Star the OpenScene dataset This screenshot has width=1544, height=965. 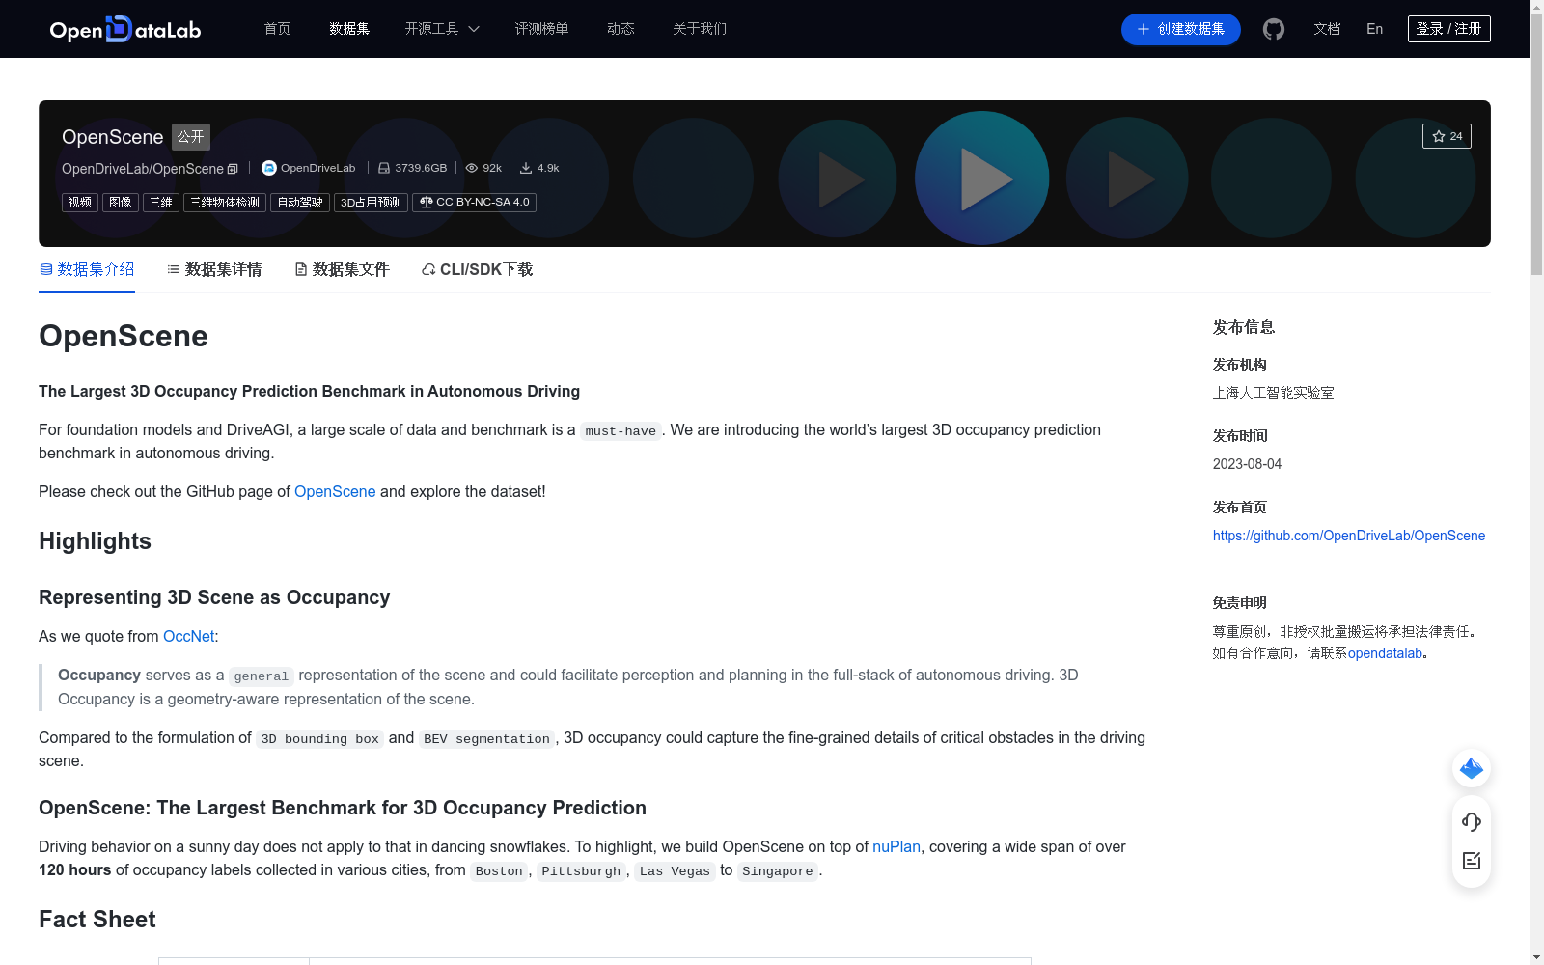click(1447, 136)
